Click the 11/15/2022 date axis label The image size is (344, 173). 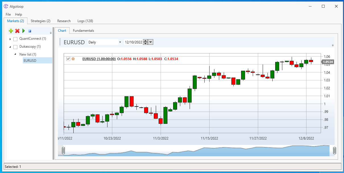(210, 138)
